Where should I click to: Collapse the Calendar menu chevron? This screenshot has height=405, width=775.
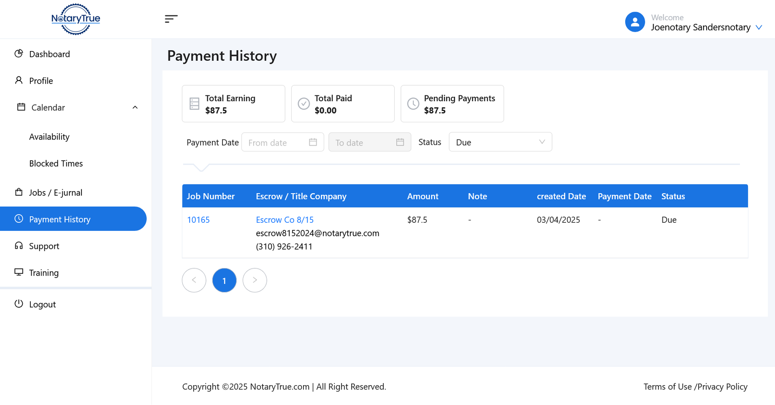coord(135,107)
